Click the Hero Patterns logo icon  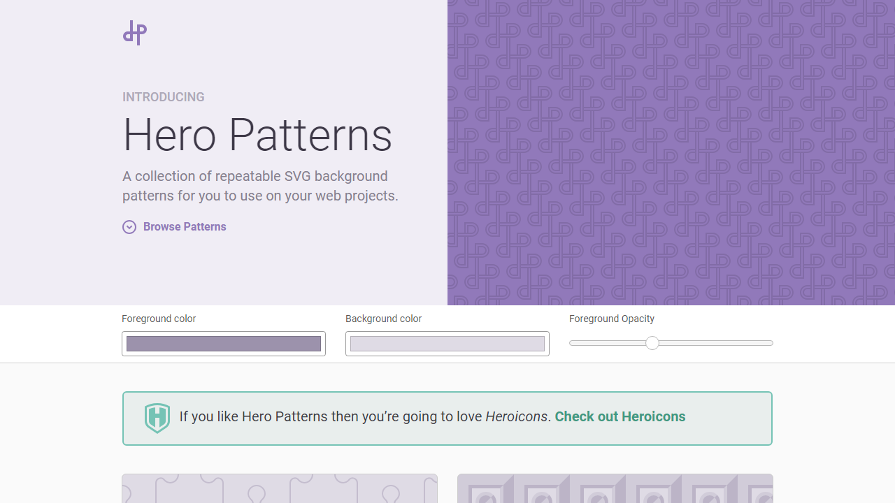(x=134, y=32)
